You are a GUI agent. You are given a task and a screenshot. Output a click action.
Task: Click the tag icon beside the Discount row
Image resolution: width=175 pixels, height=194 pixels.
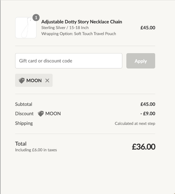point(41,114)
